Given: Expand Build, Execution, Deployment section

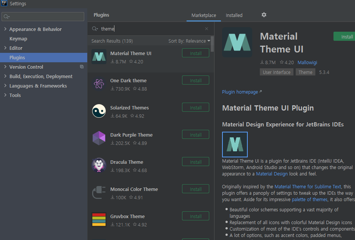Looking at the screenshot, I should point(5,76).
